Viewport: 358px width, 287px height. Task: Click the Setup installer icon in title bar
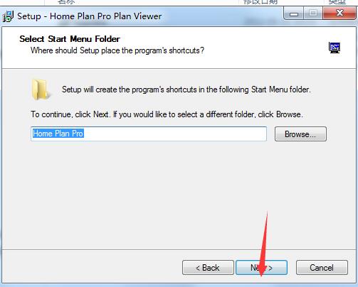pyautogui.click(x=8, y=16)
